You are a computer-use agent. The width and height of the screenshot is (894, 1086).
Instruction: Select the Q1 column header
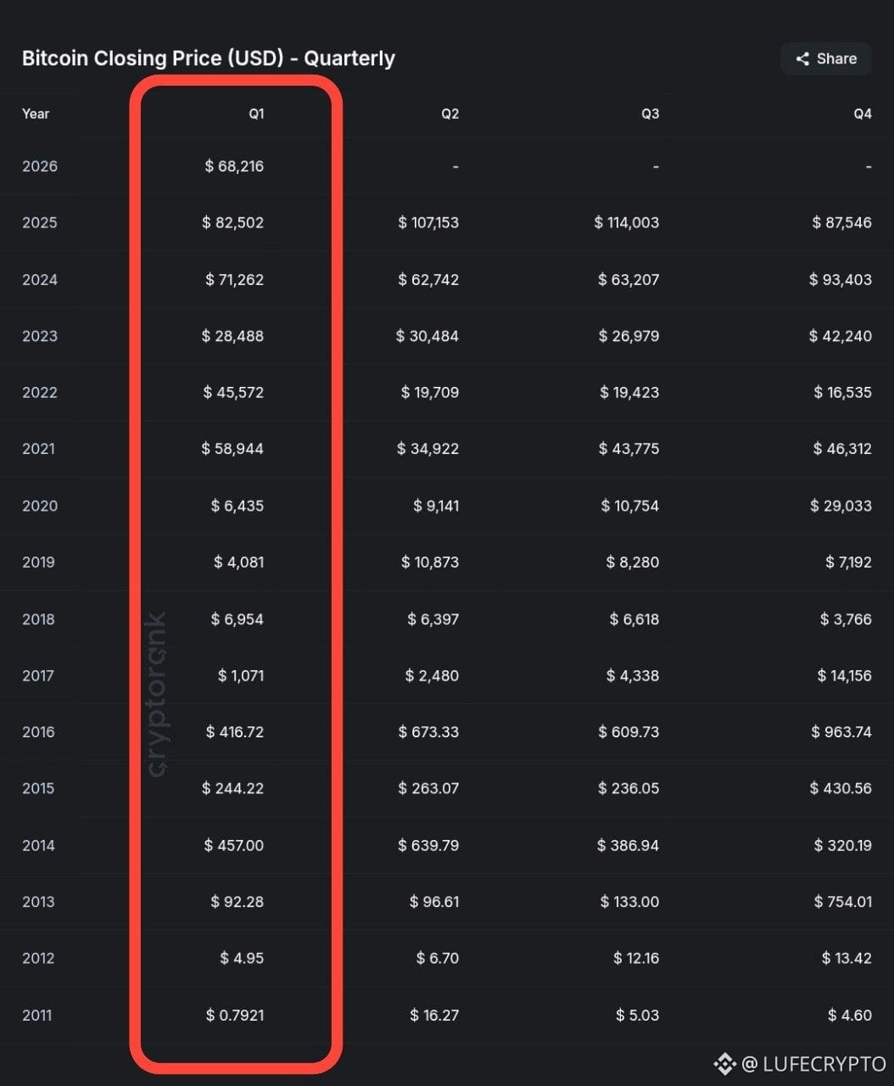pos(256,114)
